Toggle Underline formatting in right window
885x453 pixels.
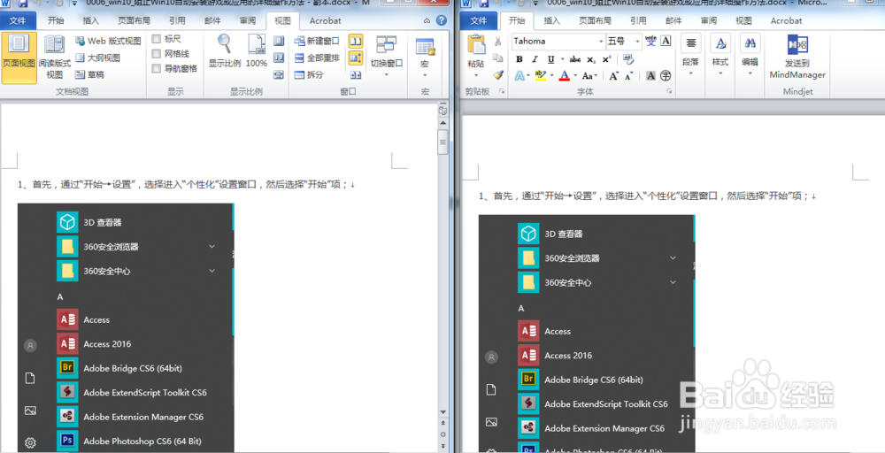click(550, 59)
